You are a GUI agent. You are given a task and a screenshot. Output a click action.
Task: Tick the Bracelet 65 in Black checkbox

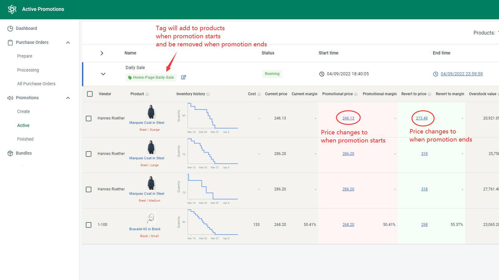coord(88,224)
